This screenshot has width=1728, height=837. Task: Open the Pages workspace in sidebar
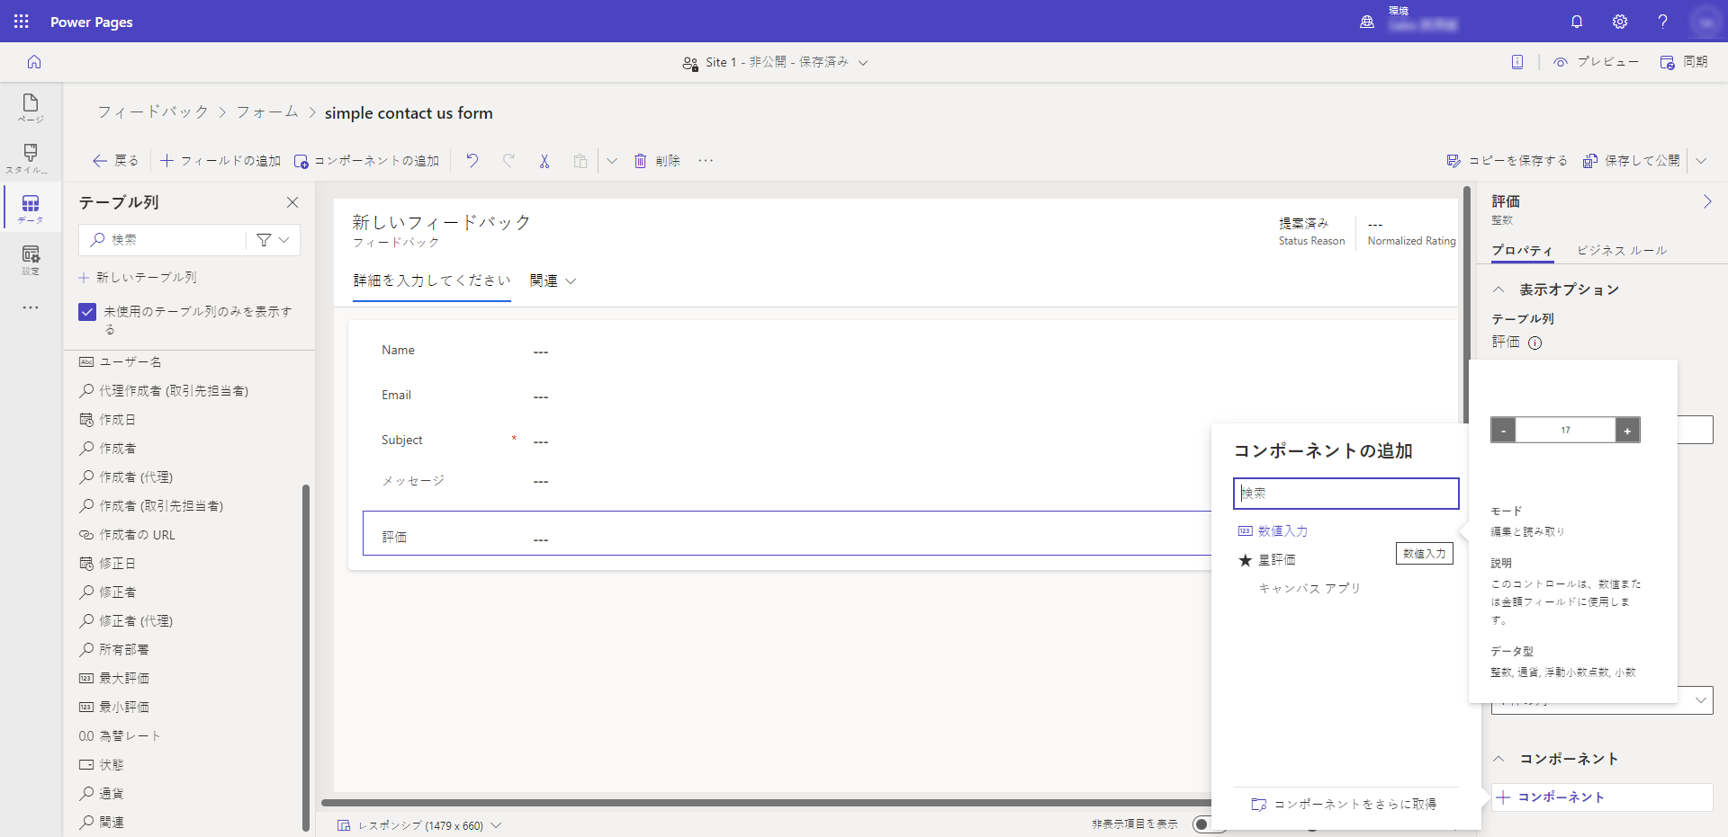31,108
